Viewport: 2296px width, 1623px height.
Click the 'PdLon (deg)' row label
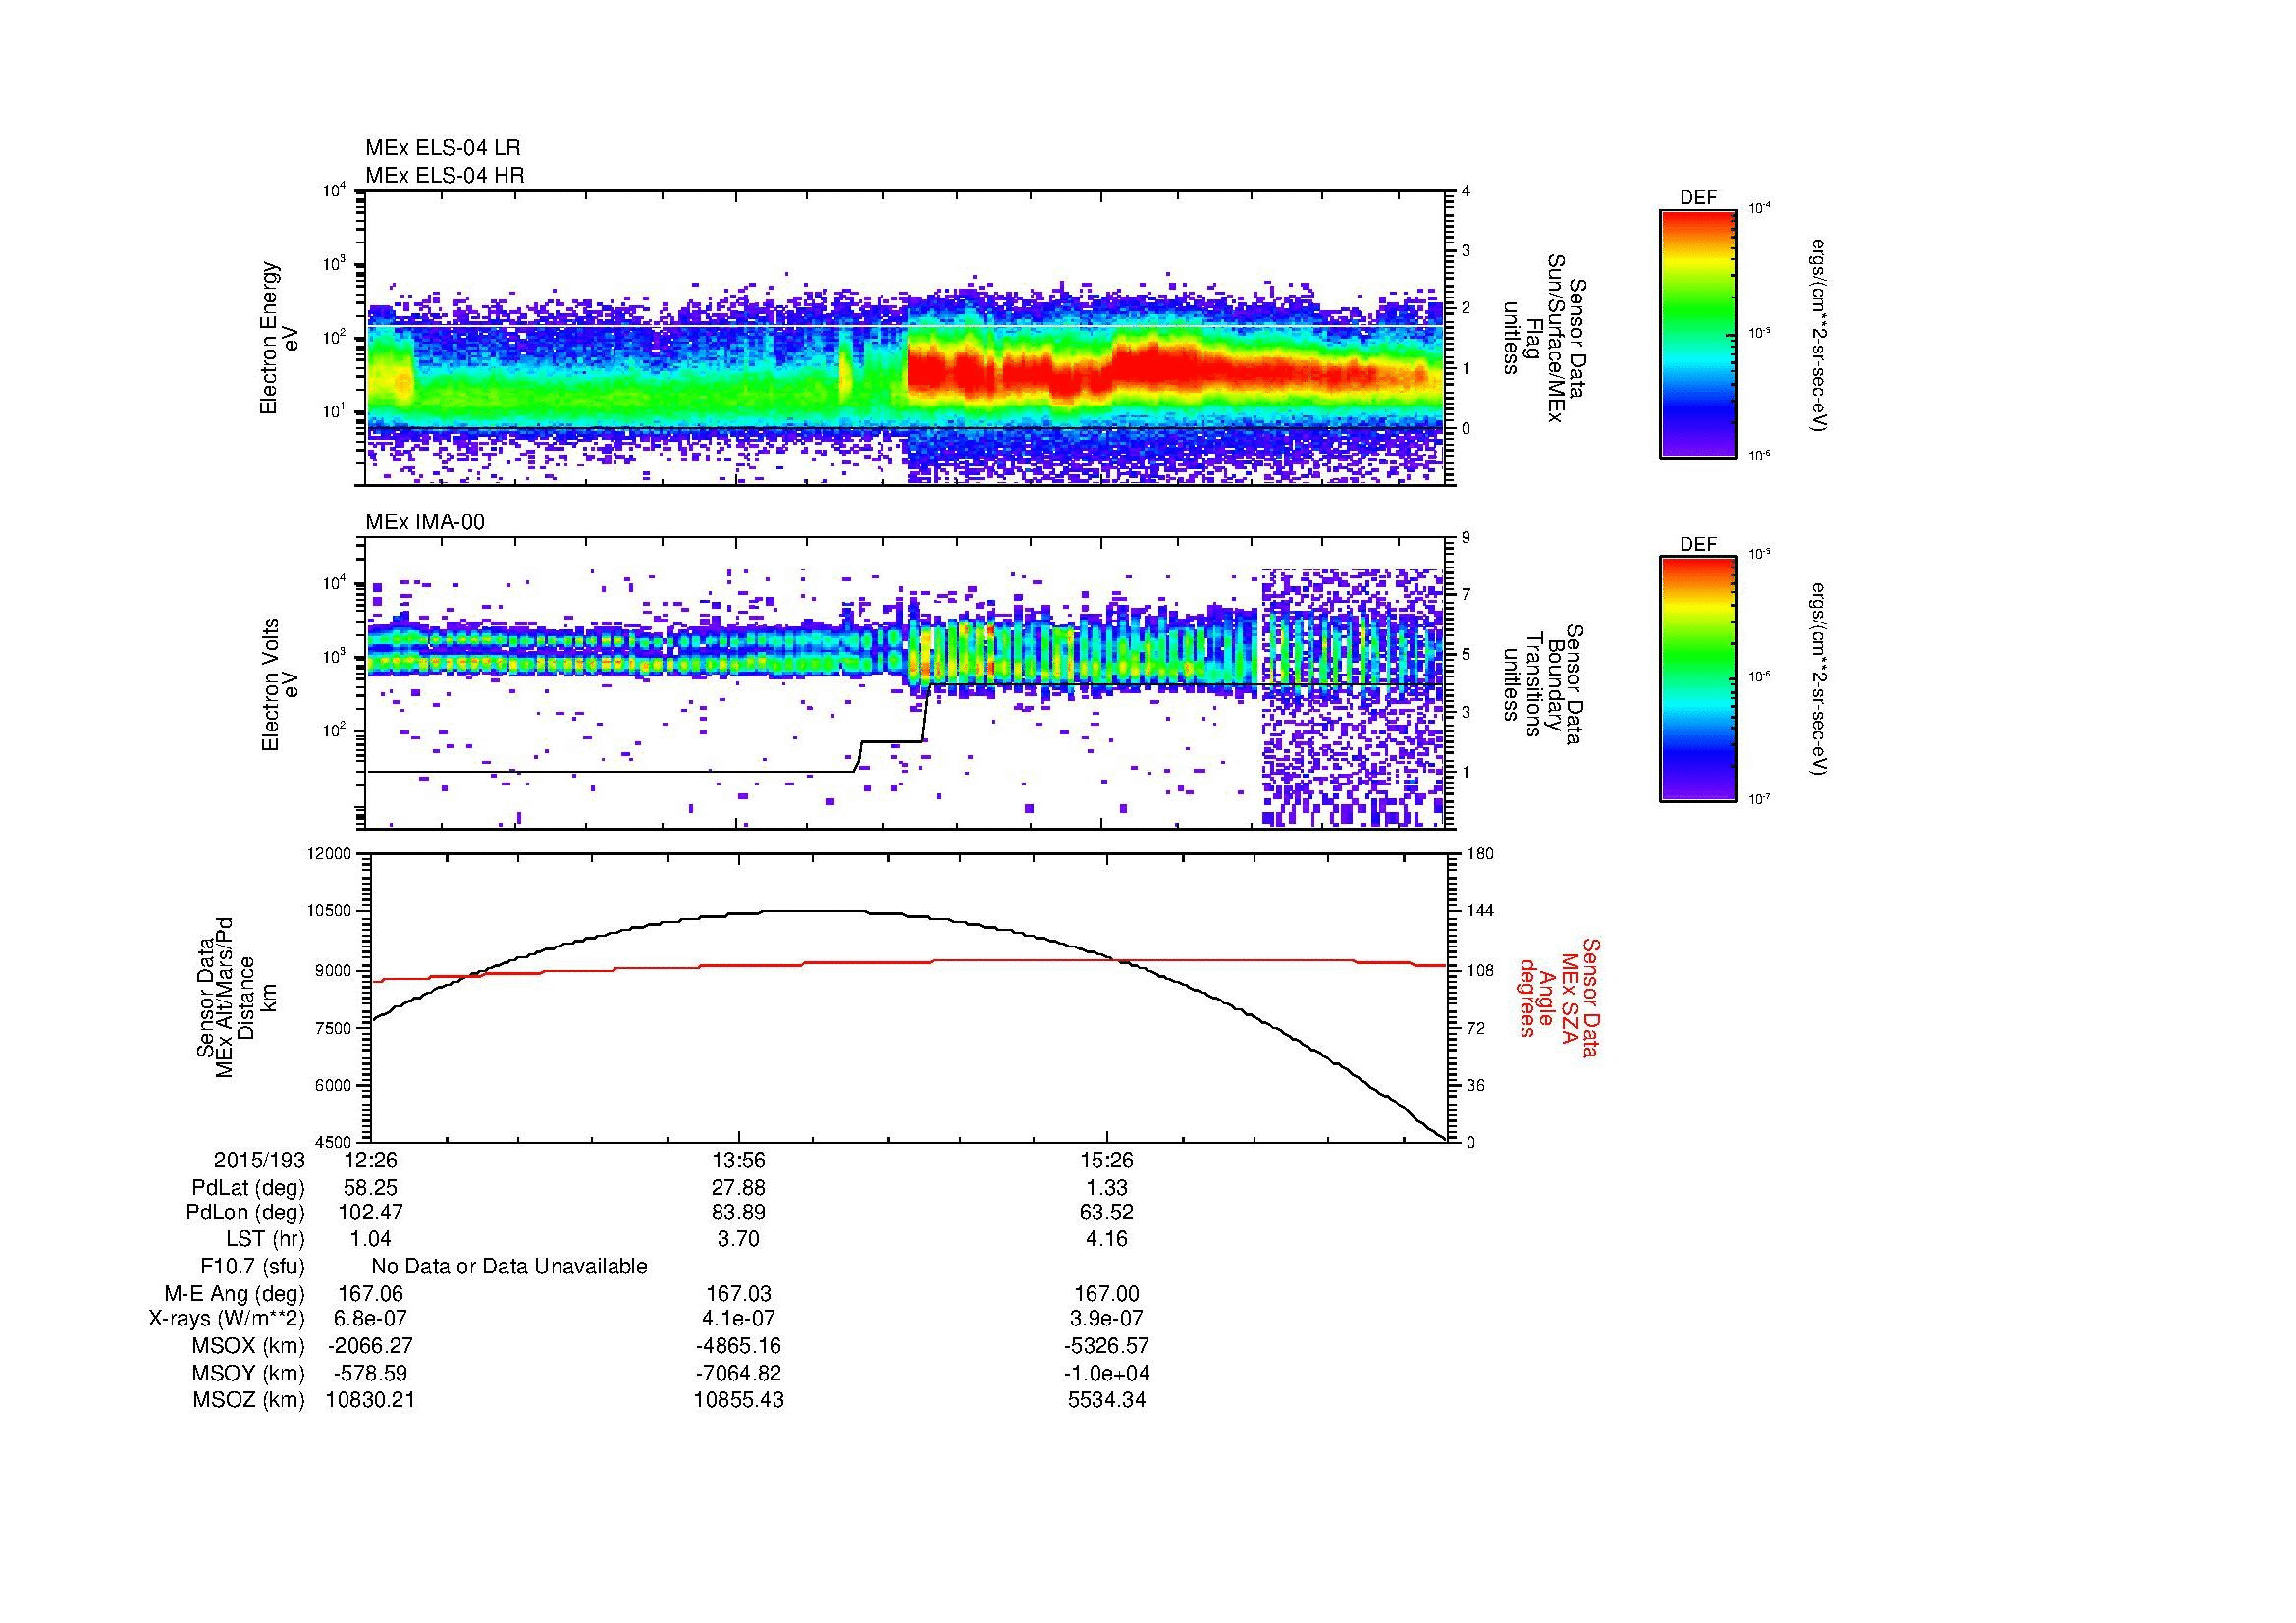[245, 1213]
